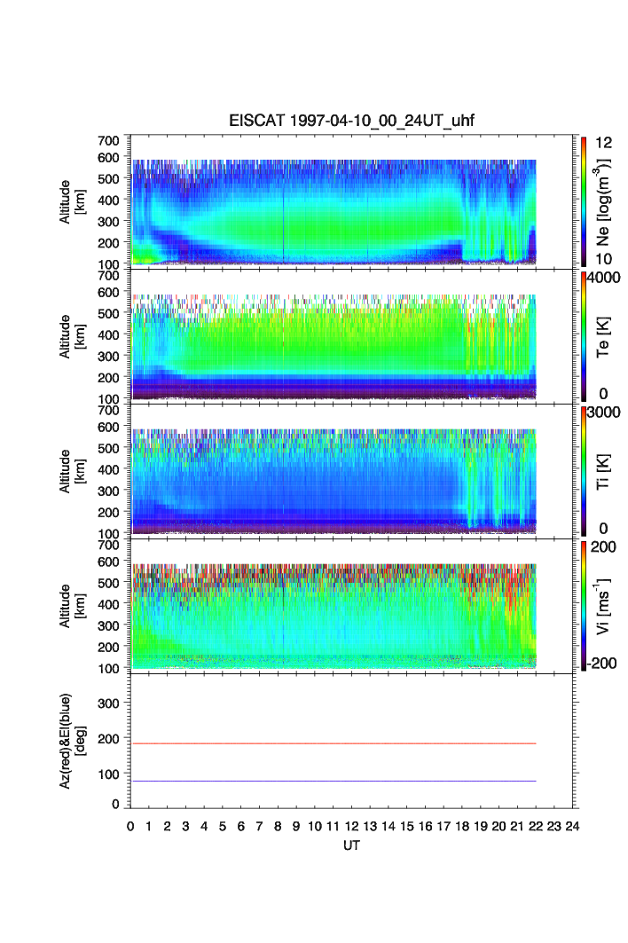Click the Vi panel Altitude [km] label
The width and height of the screenshot is (628, 943).
pos(73,606)
